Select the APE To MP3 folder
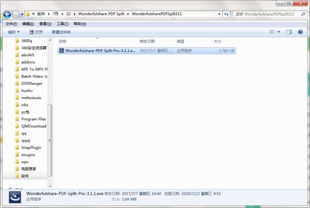Viewport: 310px width, 208px height. point(31,69)
